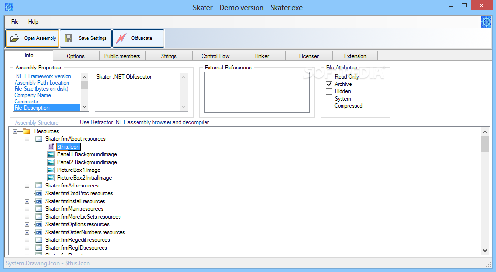Follow the Use Refractor .NET assembly browser link
Viewport: 496px width, 272px height.
tap(144, 122)
